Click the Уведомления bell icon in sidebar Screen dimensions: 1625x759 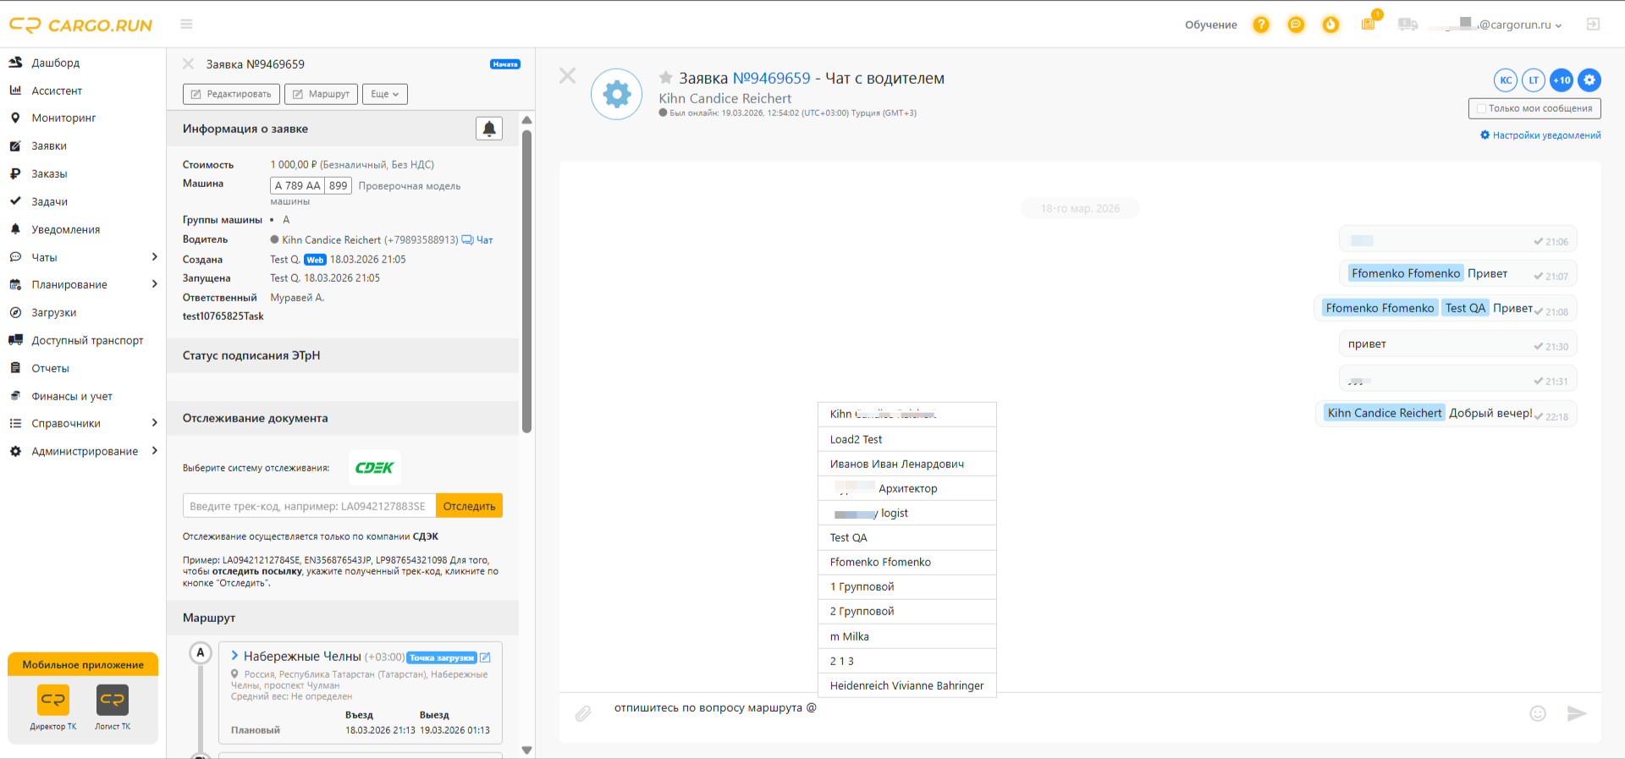[x=15, y=229]
